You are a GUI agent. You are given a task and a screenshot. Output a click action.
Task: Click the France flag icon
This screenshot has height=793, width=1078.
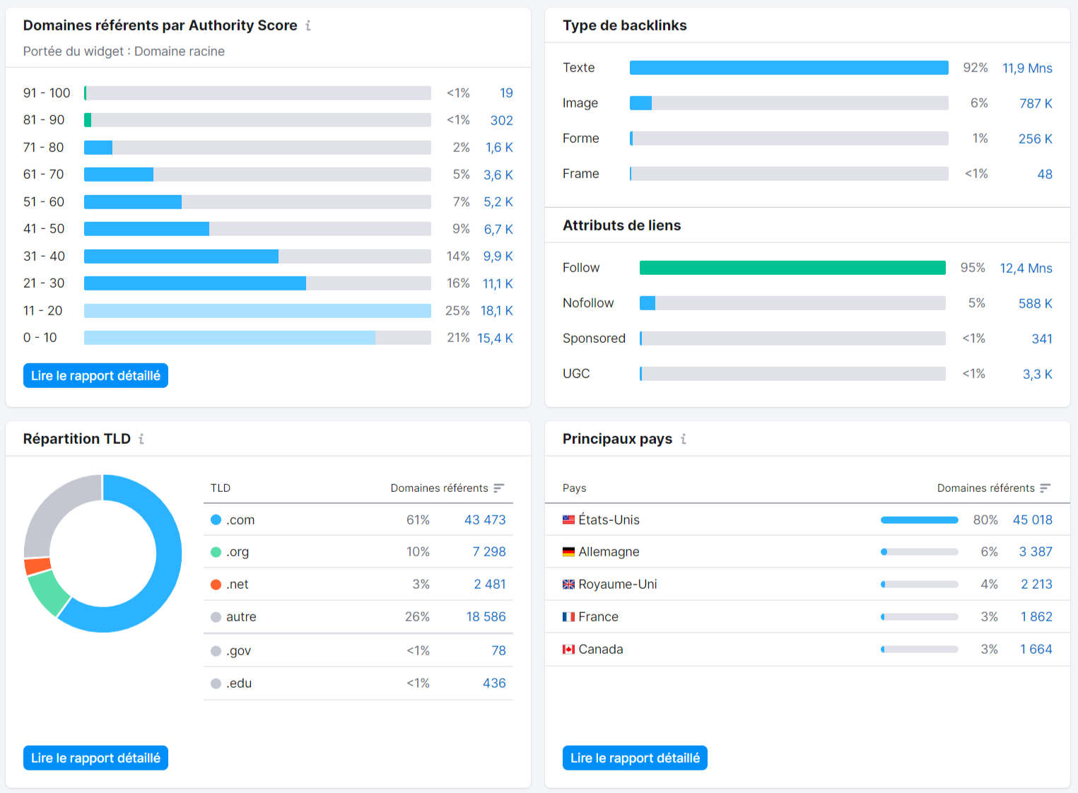[568, 617]
